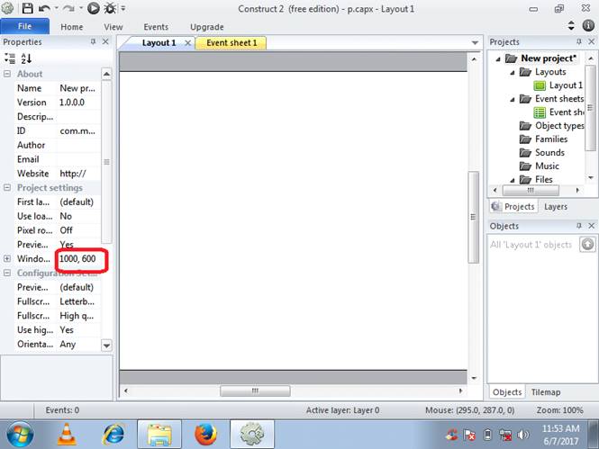Click the layout vertical scrollbar thumb
The width and height of the screenshot is (599, 449).
pyautogui.click(x=473, y=217)
